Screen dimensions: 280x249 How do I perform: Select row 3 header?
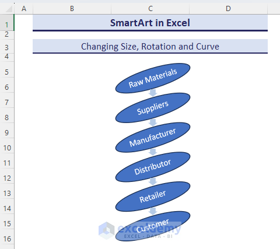[x=7, y=47]
